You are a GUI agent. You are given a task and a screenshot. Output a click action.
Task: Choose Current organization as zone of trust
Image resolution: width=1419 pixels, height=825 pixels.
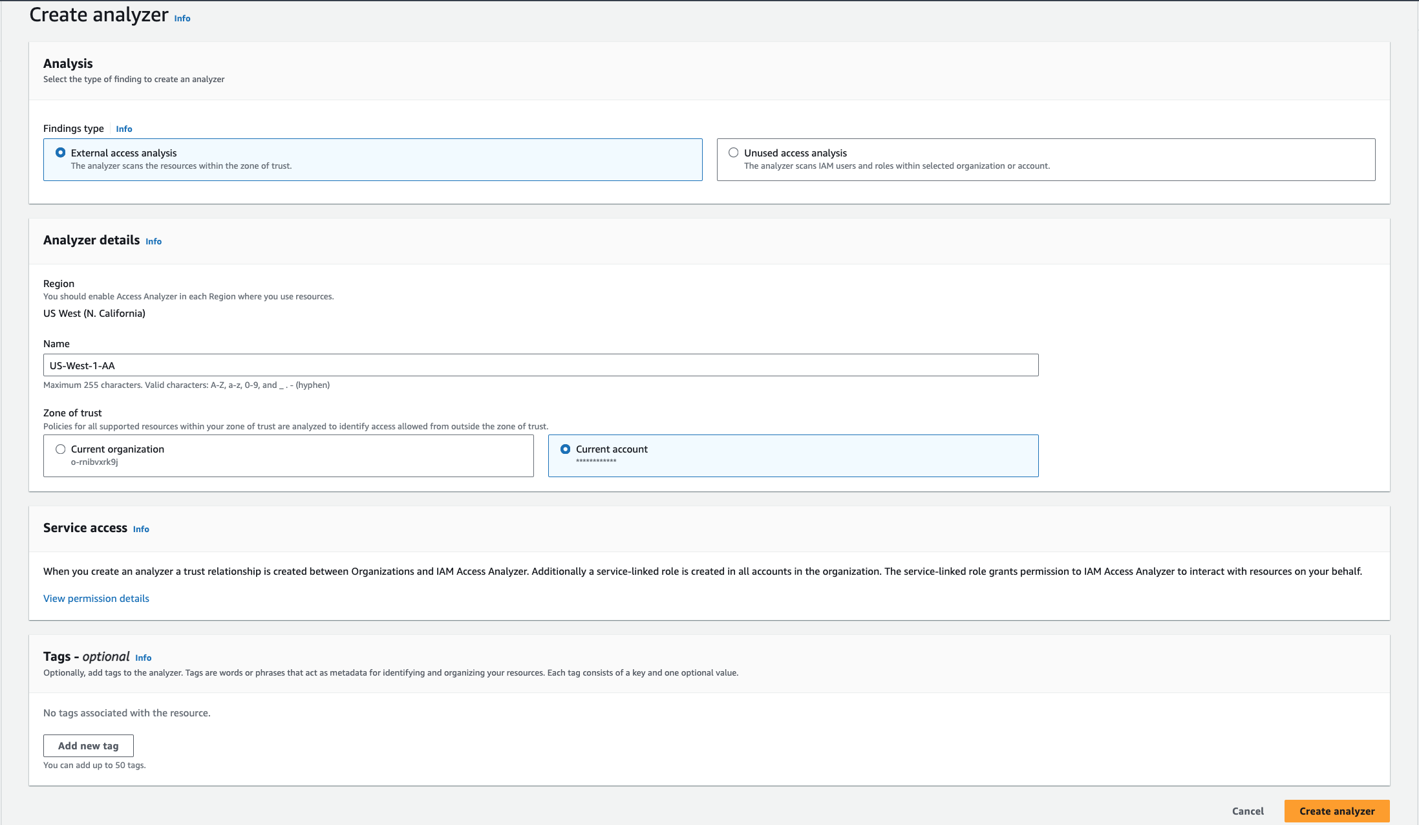pyautogui.click(x=61, y=449)
